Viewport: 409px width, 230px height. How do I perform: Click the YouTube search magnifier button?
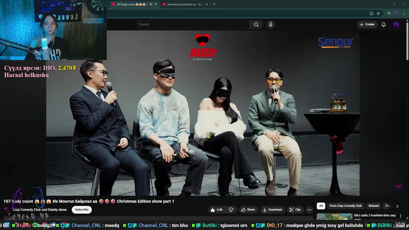256,24
